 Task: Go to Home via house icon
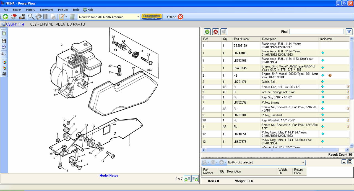pos(14,17)
